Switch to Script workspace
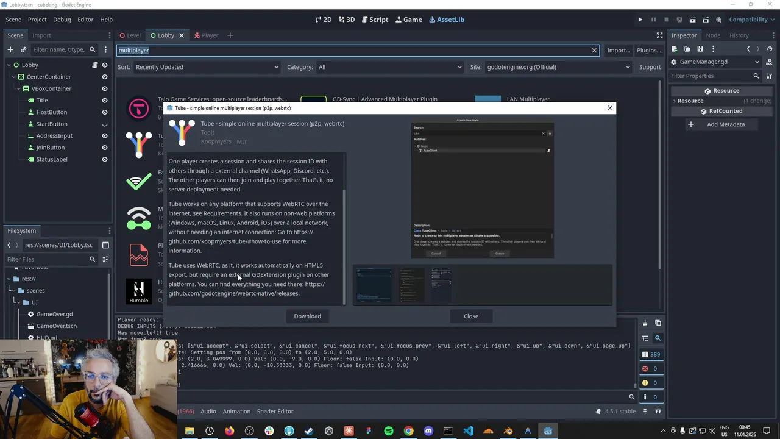This screenshot has width=780, height=439. 374,20
